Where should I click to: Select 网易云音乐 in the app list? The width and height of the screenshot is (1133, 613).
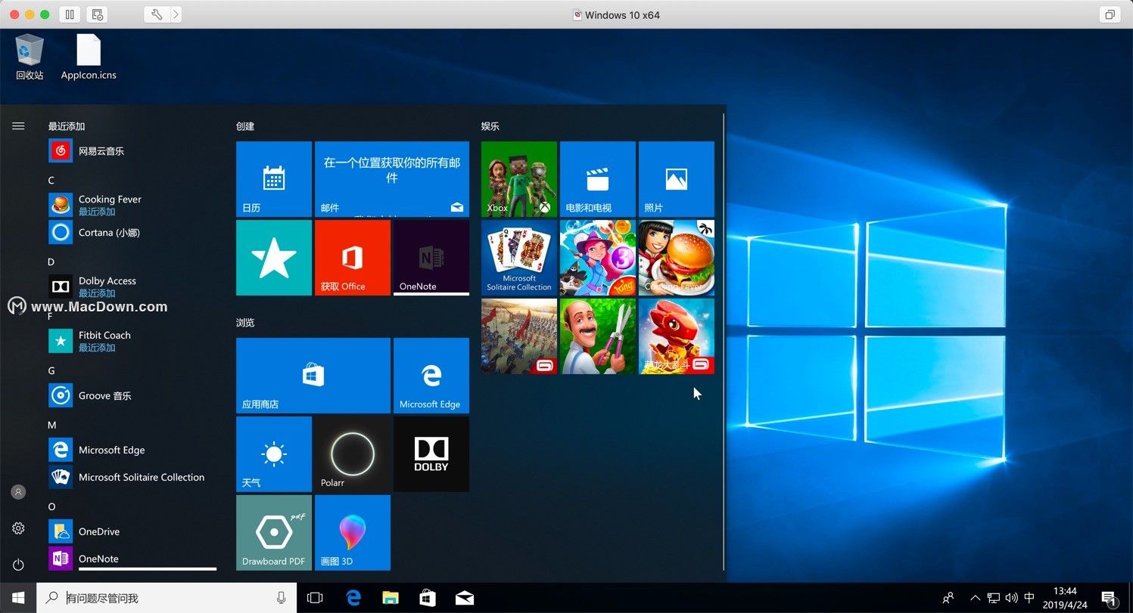pos(101,151)
